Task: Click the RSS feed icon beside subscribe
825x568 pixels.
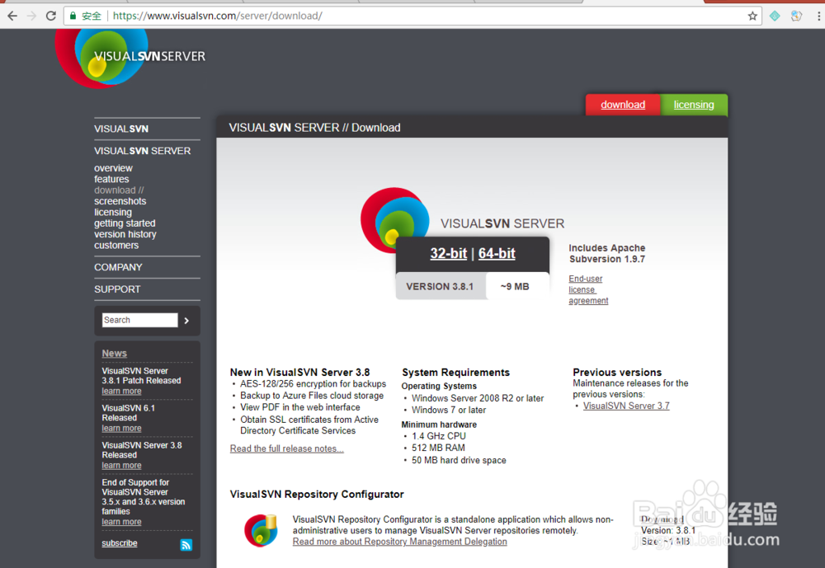Action: tap(186, 545)
